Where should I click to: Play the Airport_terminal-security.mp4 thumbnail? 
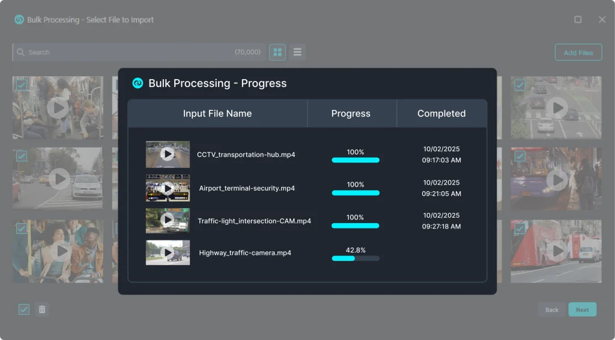[168, 188]
